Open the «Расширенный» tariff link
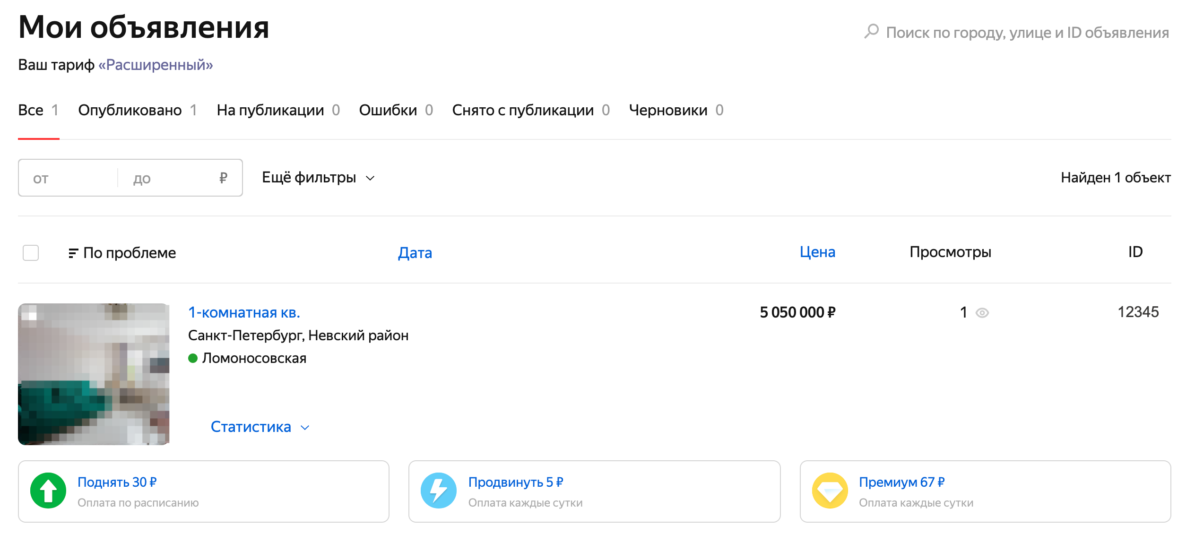The height and width of the screenshot is (534, 1195). pyautogui.click(x=156, y=65)
